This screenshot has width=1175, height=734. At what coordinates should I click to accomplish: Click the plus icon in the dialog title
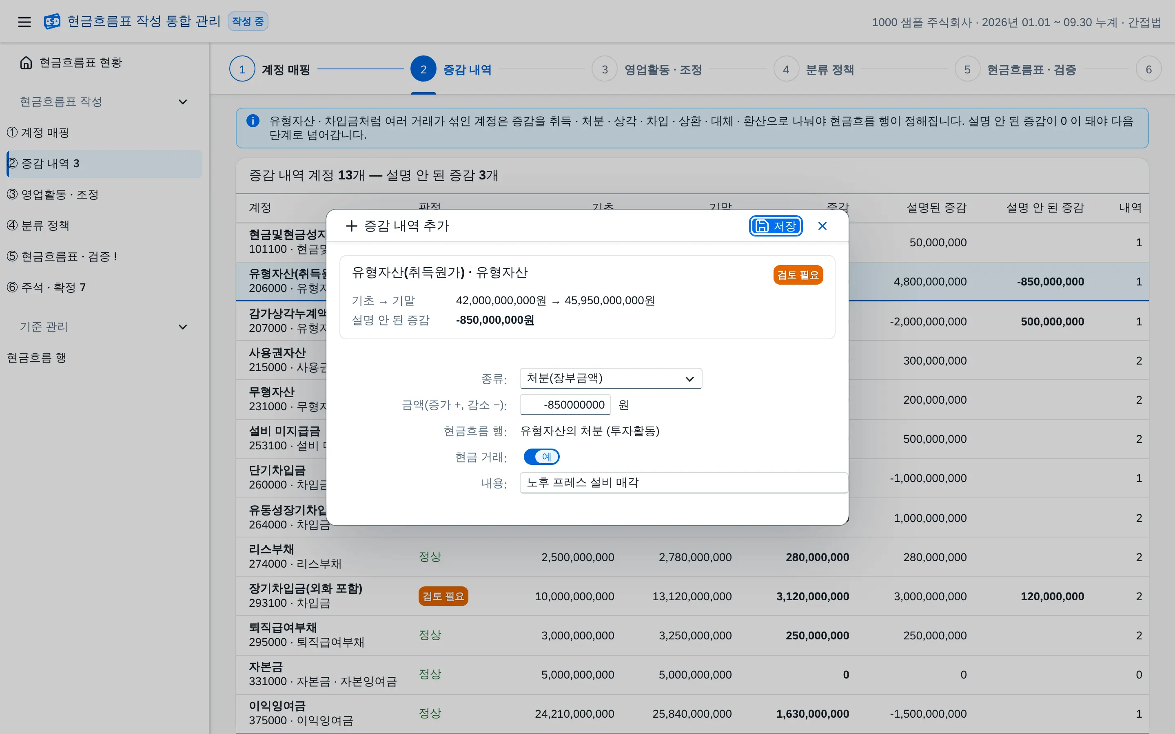(351, 226)
